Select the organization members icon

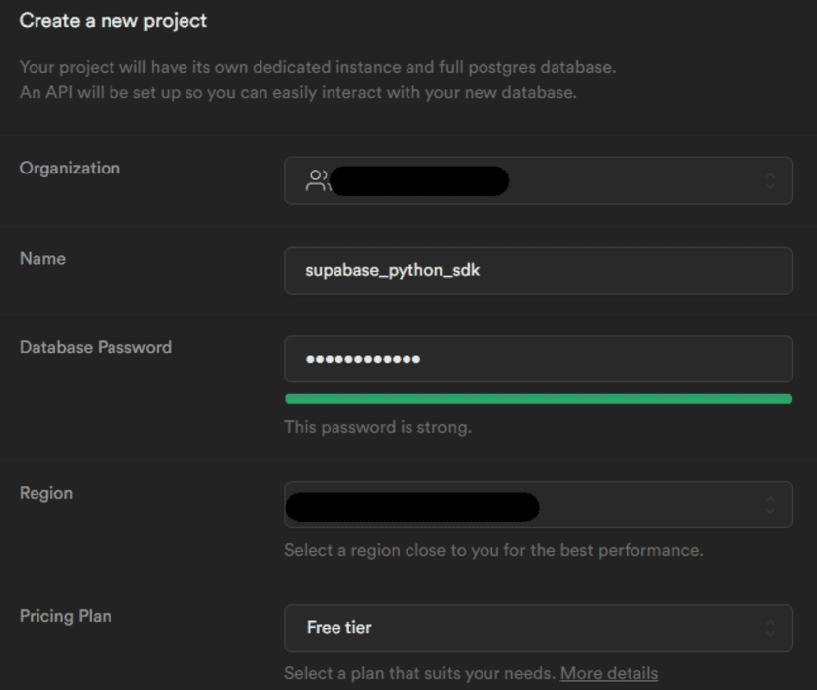coord(319,180)
